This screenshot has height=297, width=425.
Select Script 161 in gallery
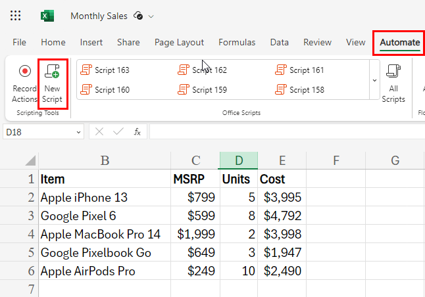[299, 70]
